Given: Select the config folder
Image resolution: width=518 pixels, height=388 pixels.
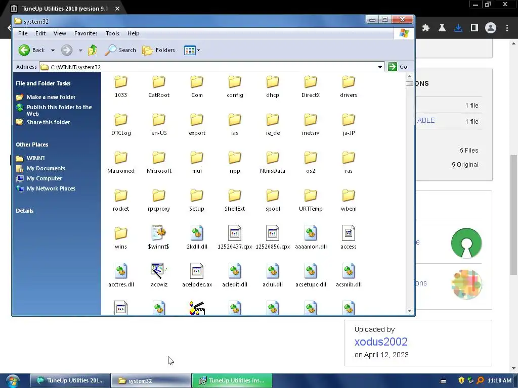Looking at the screenshot, I should (x=235, y=87).
